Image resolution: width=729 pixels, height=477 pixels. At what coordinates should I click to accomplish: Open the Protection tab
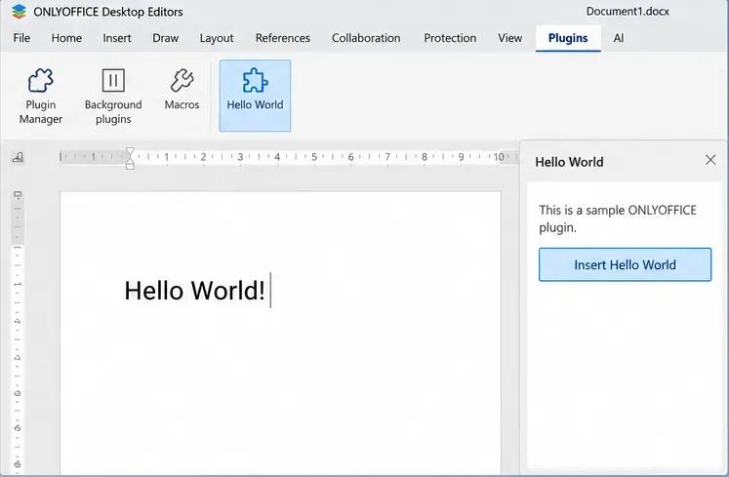tap(450, 38)
